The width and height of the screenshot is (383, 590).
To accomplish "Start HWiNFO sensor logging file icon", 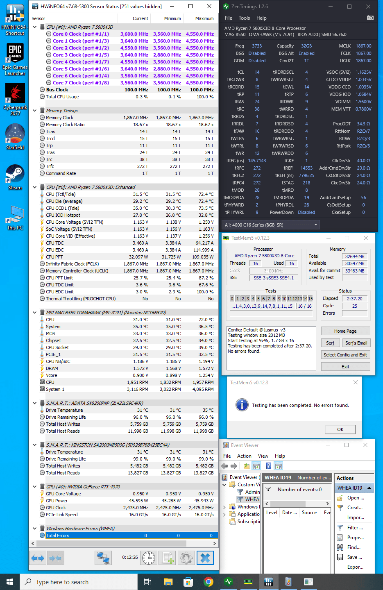I will point(167,558).
